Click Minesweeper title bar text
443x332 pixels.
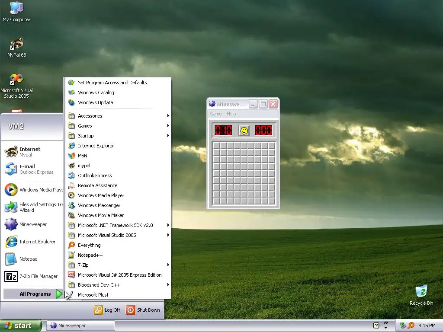tap(231, 104)
